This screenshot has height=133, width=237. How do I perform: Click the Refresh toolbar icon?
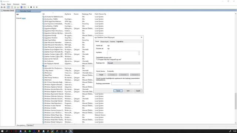pos(15,7)
